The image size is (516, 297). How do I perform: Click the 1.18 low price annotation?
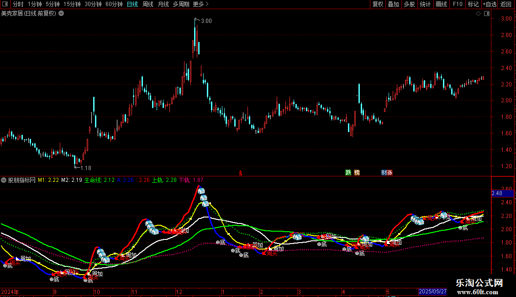coord(86,168)
